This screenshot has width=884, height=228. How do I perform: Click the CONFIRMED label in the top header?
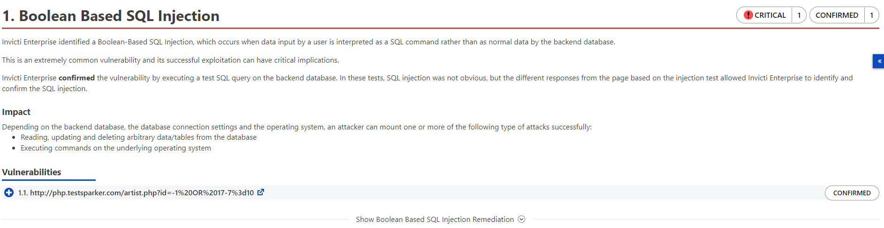[837, 15]
